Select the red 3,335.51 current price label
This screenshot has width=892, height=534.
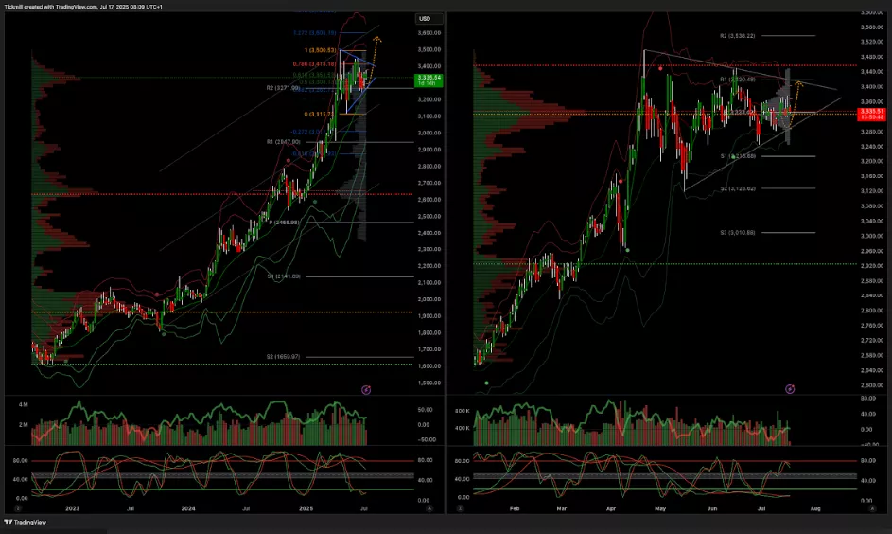870,114
